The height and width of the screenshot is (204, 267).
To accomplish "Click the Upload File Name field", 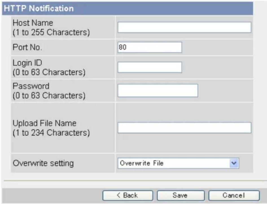I will click(184, 128).
